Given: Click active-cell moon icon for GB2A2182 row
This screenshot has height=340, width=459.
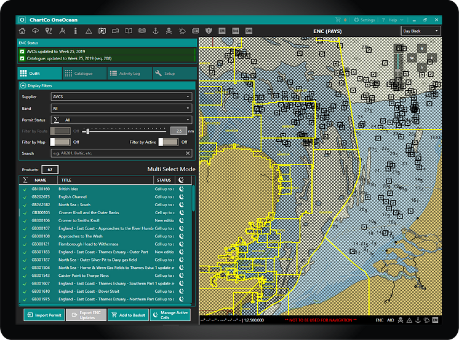Looking at the screenshot, I should (182, 205).
